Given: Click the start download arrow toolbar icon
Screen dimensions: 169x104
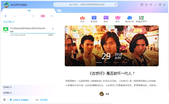Looking at the screenshot, I should click(x=15, y=16).
